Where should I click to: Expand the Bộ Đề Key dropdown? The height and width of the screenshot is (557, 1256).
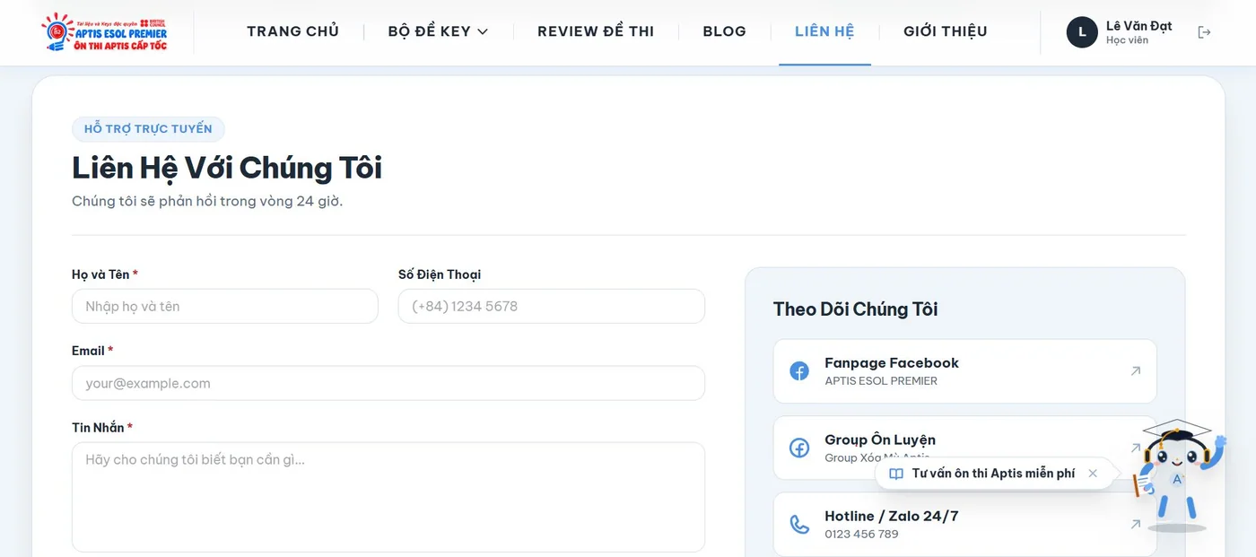[438, 31]
